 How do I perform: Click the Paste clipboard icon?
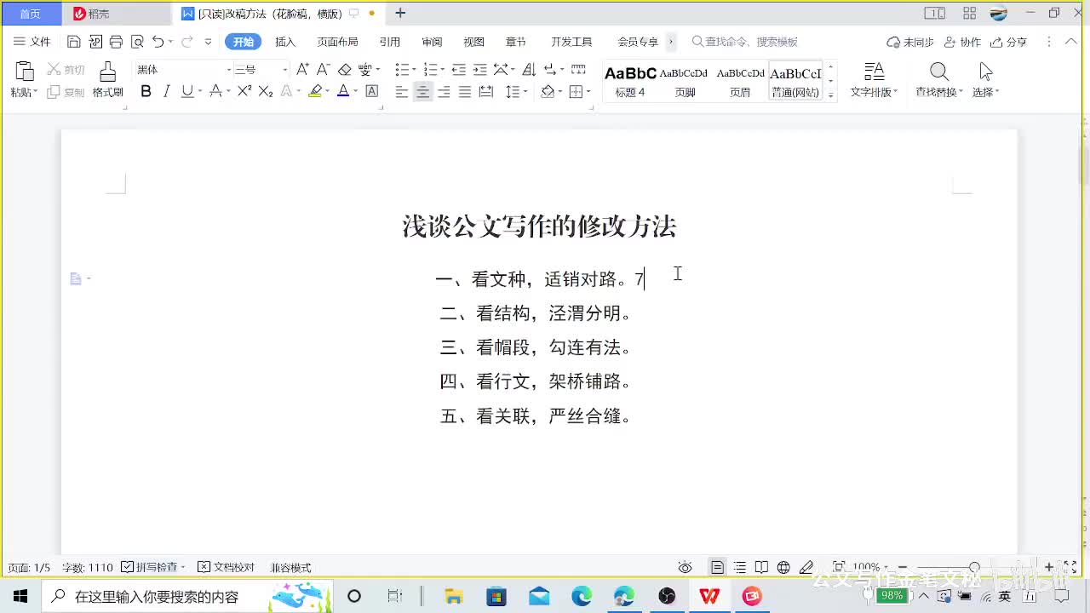click(x=25, y=72)
